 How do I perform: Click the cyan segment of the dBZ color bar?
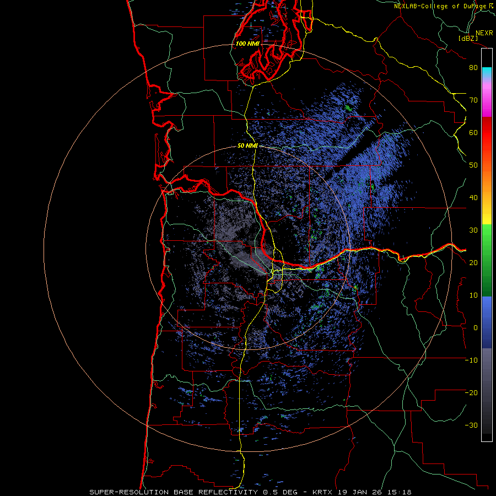point(487,73)
